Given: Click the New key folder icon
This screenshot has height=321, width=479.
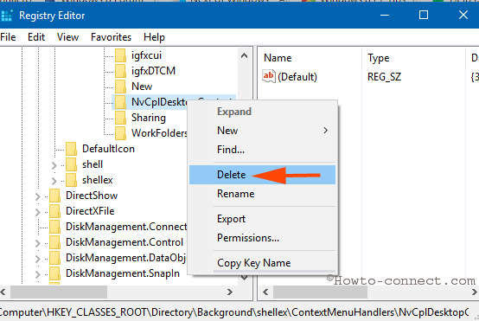Looking at the screenshot, I should click(120, 87).
